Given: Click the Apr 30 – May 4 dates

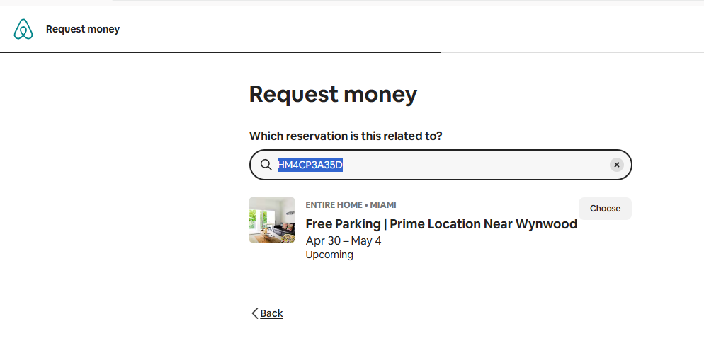Looking at the screenshot, I should click(343, 240).
